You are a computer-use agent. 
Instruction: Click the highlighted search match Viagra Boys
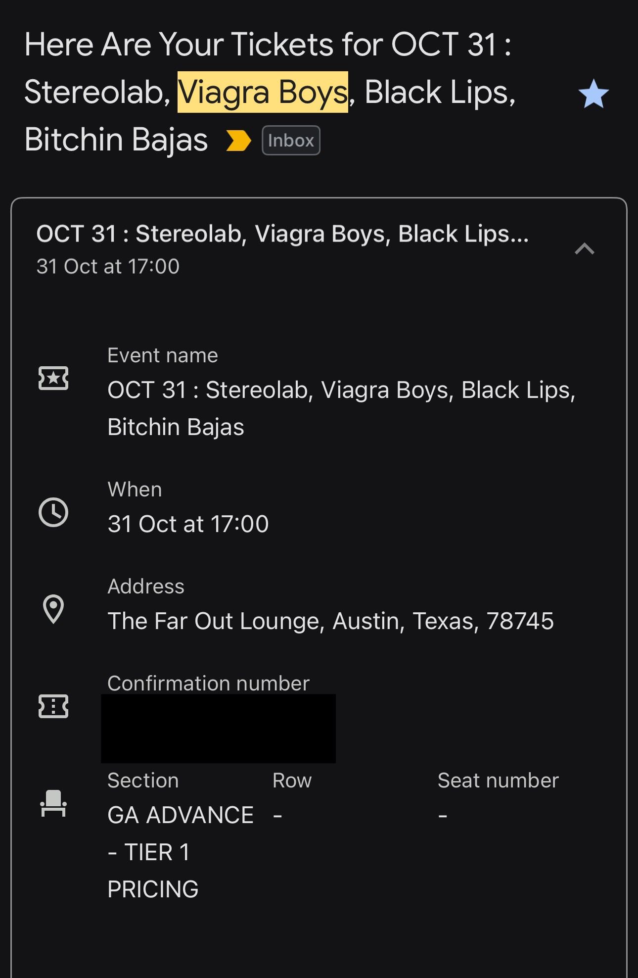(263, 91)
